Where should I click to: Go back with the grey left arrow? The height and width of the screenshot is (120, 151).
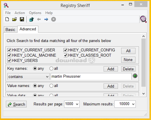click(x=39, y=19)
